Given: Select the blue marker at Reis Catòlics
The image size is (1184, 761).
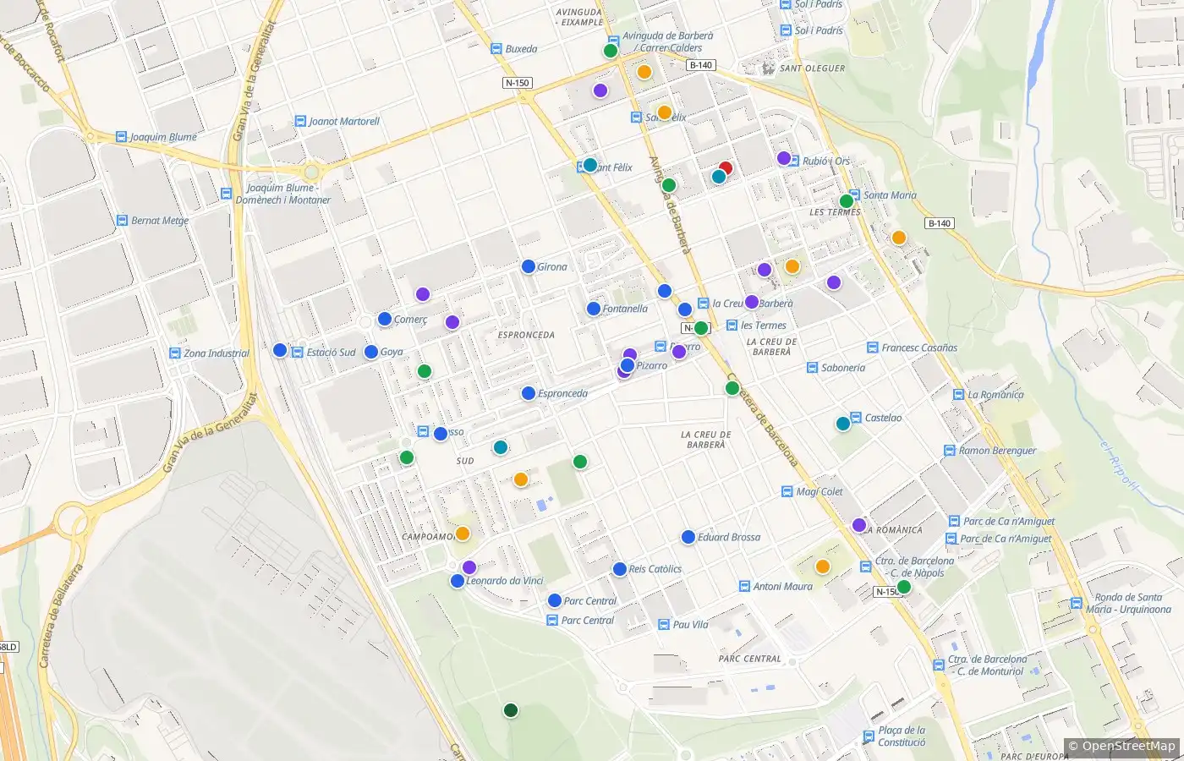Looking at the screenshot, I should click(x=620, y=569).
